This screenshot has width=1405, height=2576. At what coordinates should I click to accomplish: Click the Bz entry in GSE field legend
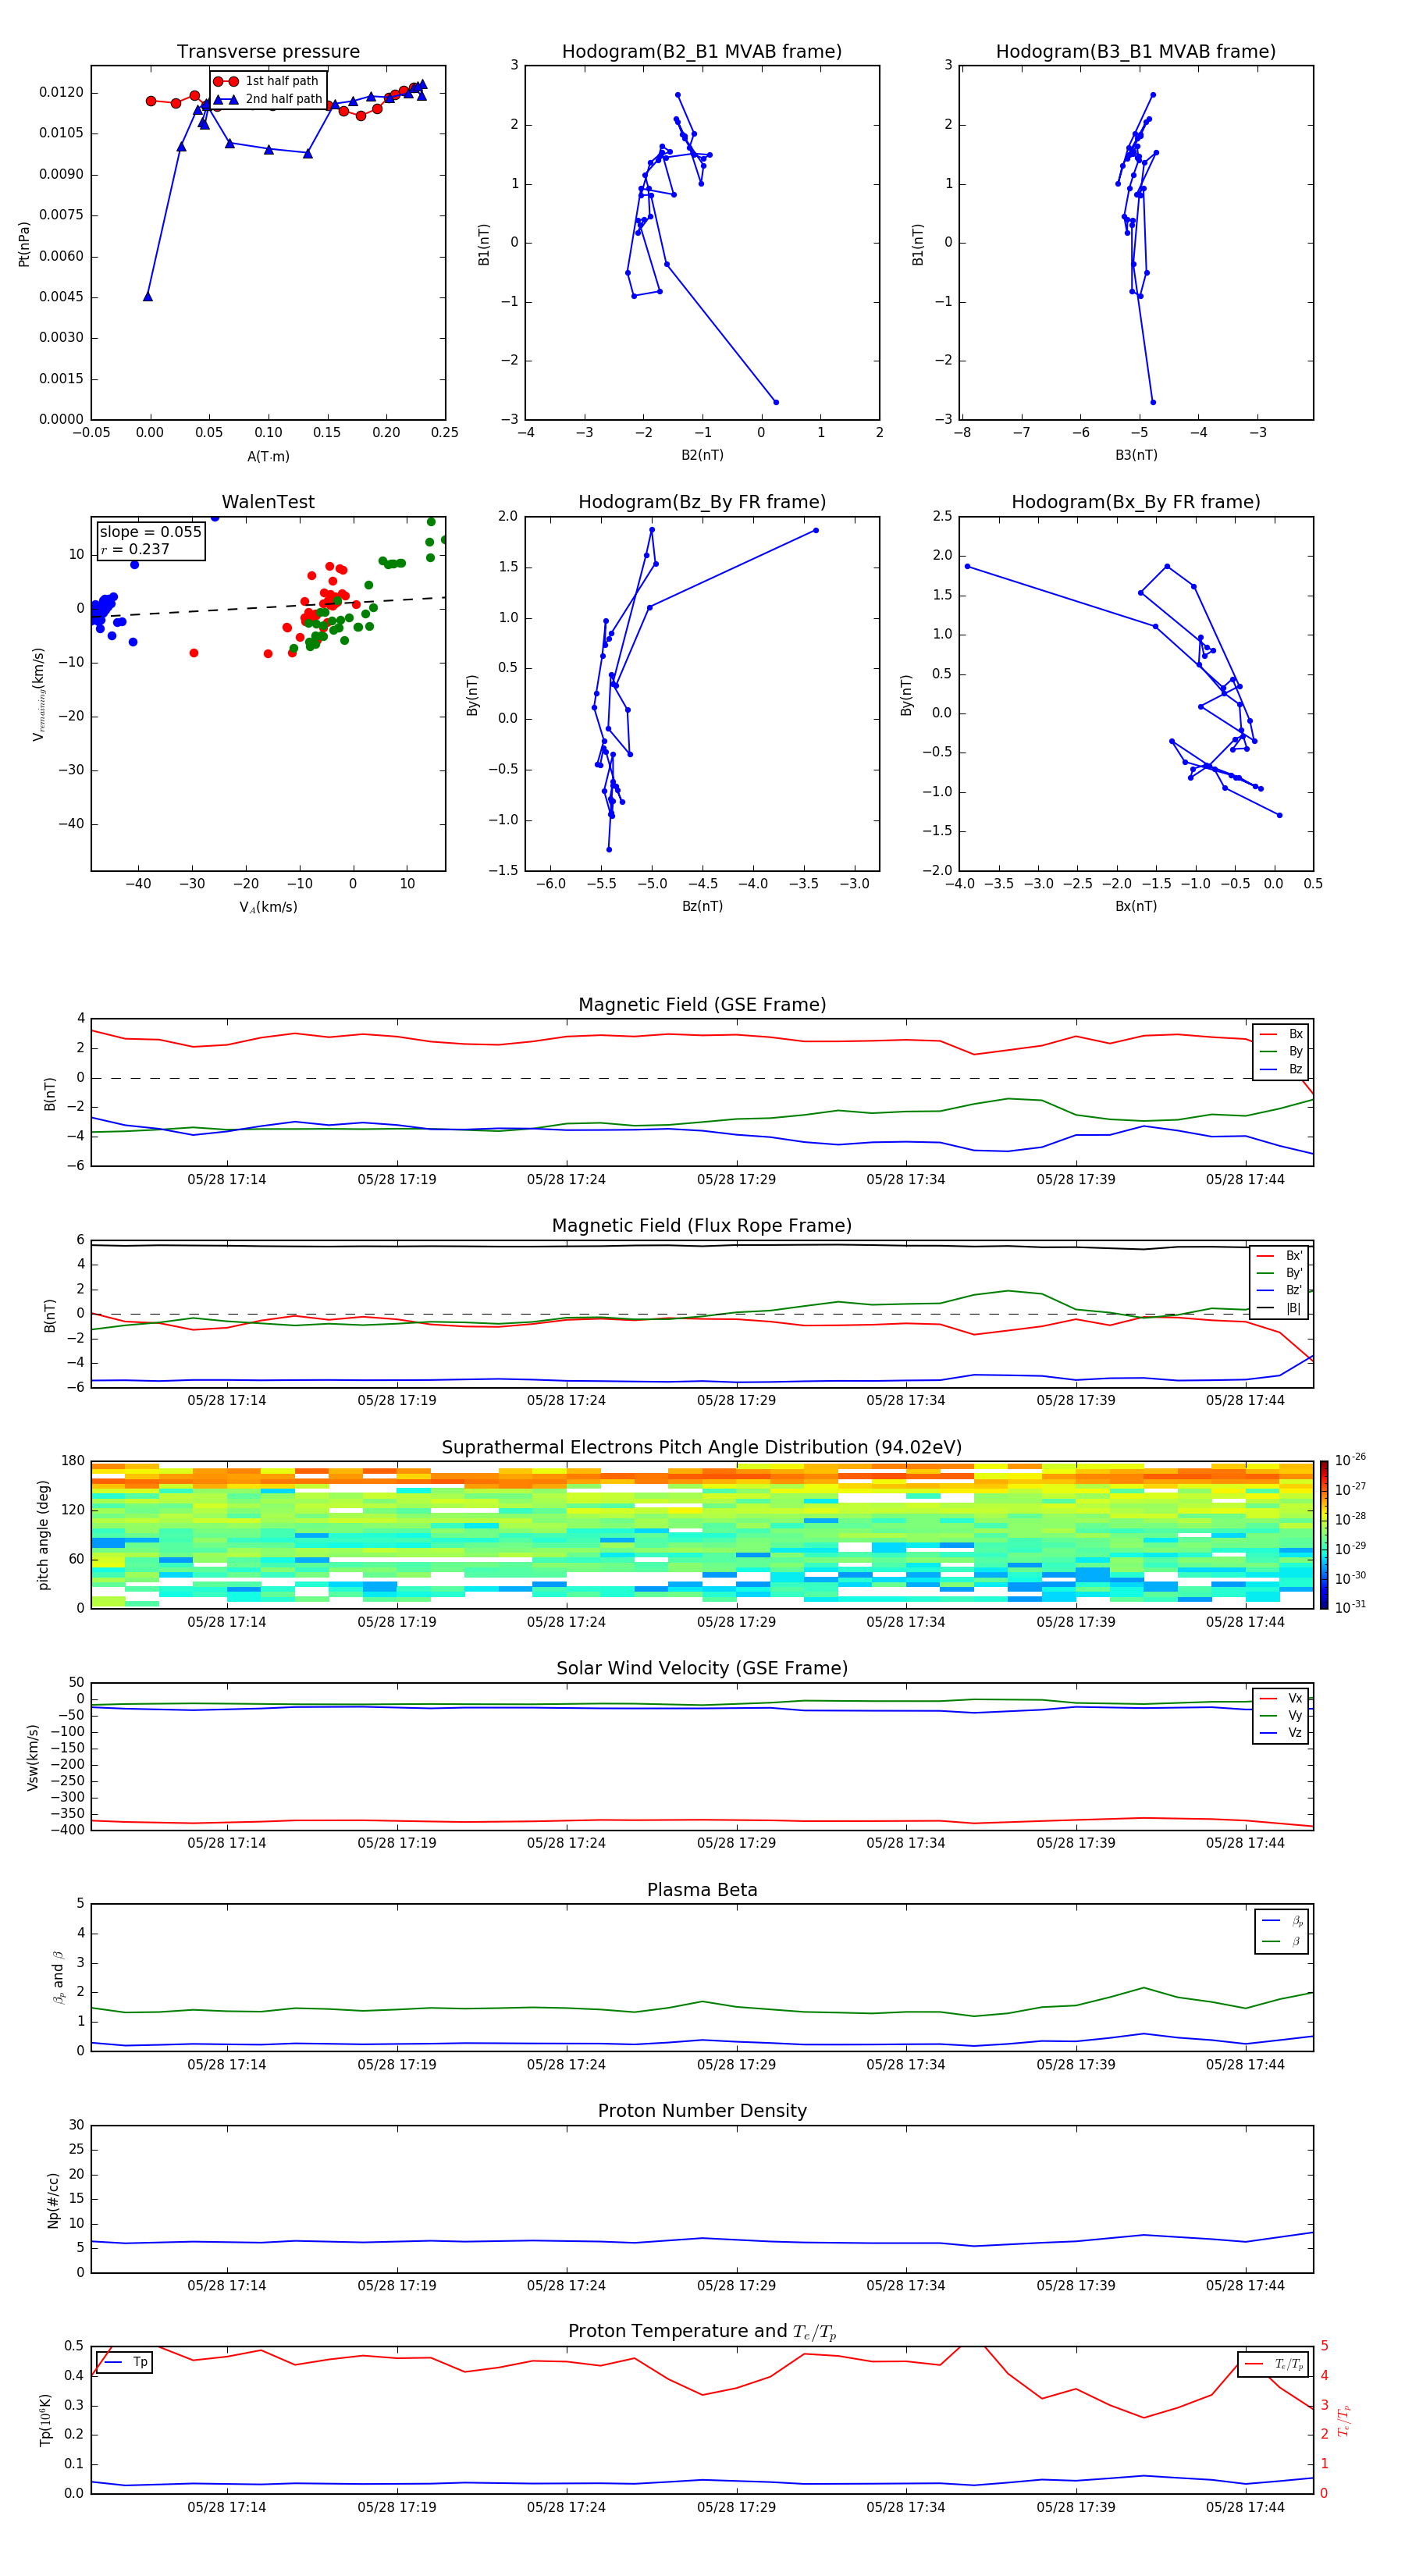(1281, 1069)
